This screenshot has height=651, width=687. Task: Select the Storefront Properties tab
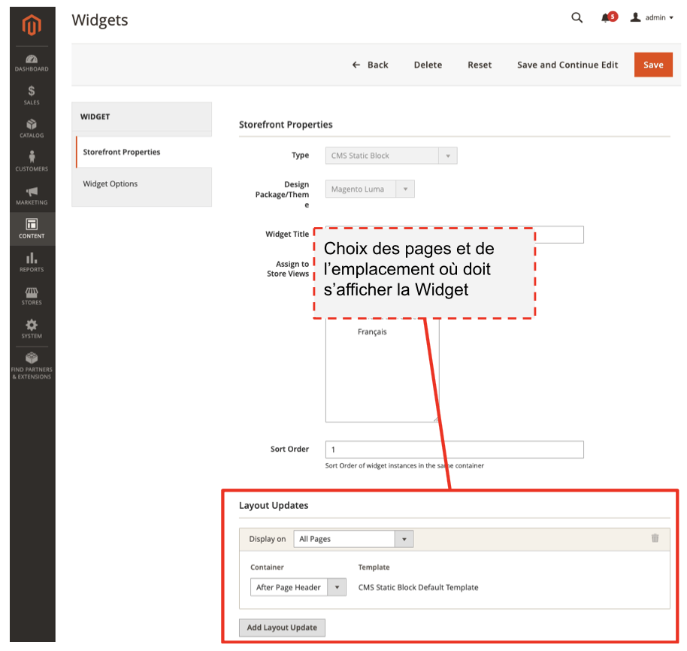[x=144, y=152]
